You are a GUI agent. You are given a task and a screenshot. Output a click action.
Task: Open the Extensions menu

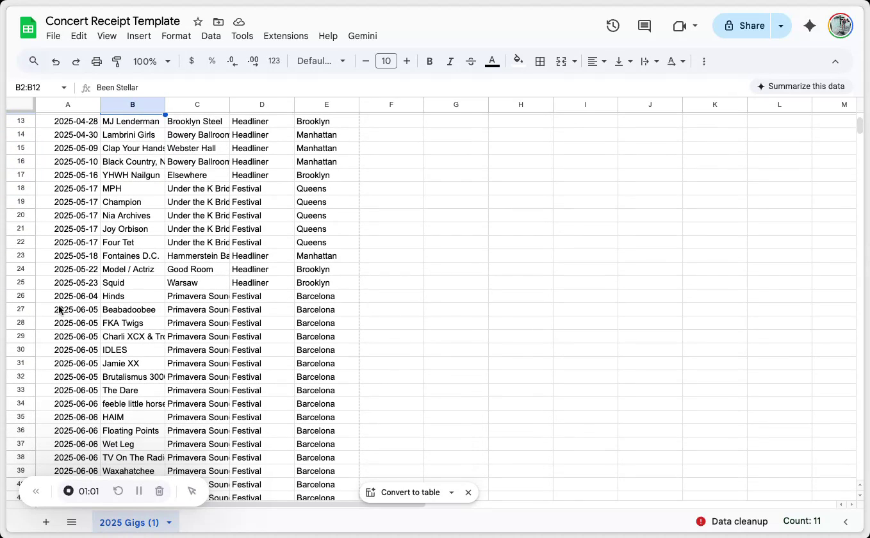point(286,36)
